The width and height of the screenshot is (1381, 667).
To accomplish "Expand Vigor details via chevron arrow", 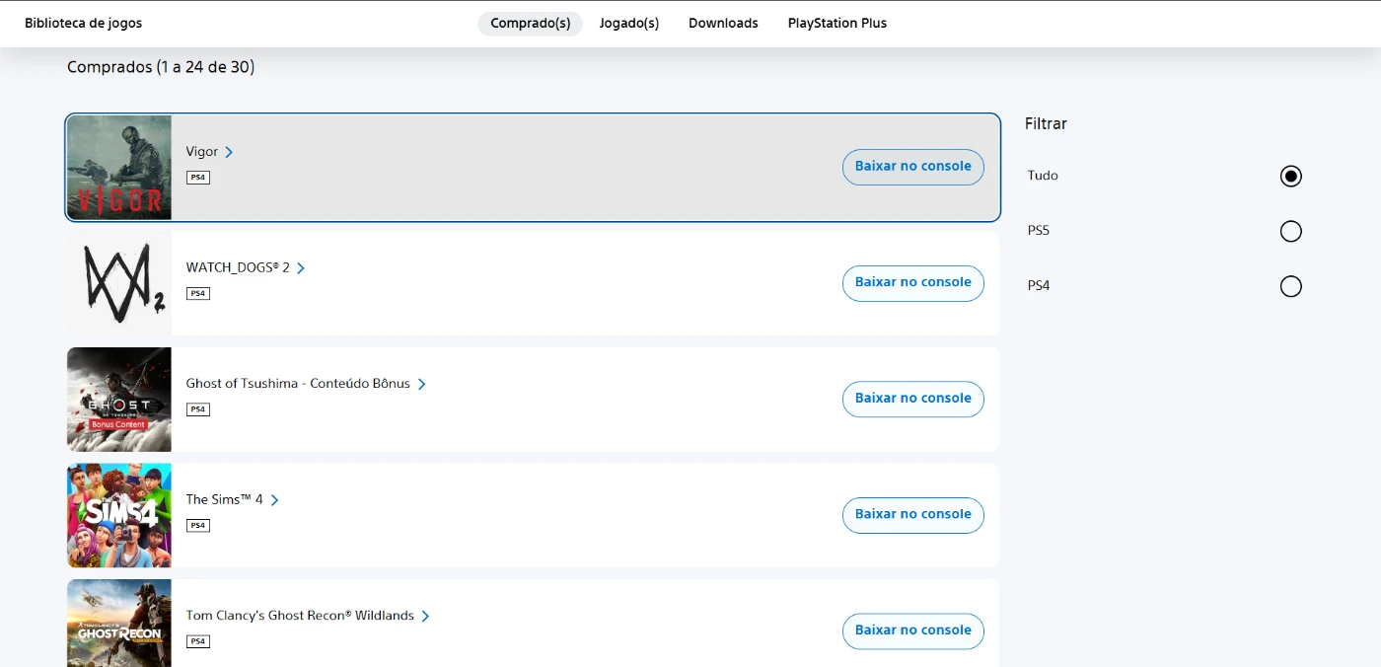I will [229, 152].
